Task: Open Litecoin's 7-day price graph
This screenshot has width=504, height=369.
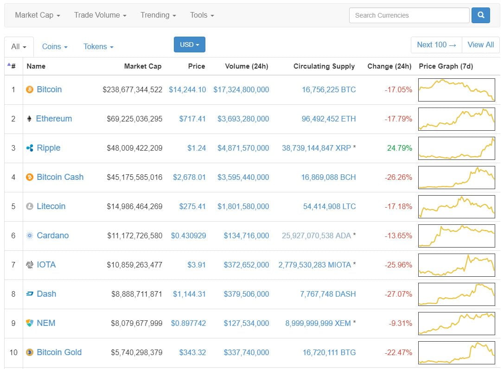Action: (x=456, y=207)
